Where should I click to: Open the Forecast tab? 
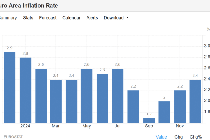(x=48, y=18)
